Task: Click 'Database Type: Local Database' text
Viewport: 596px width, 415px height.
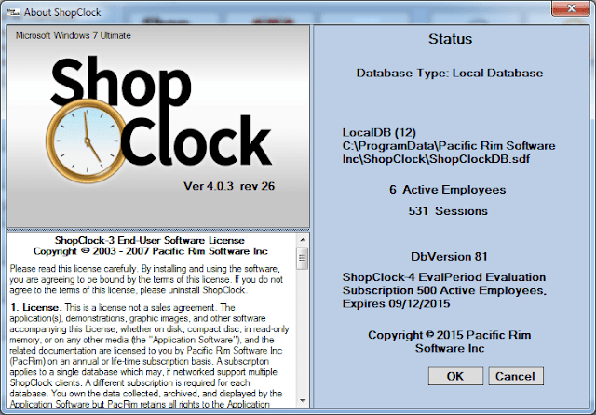Action: pyautogui.click(x=450, y=73)
